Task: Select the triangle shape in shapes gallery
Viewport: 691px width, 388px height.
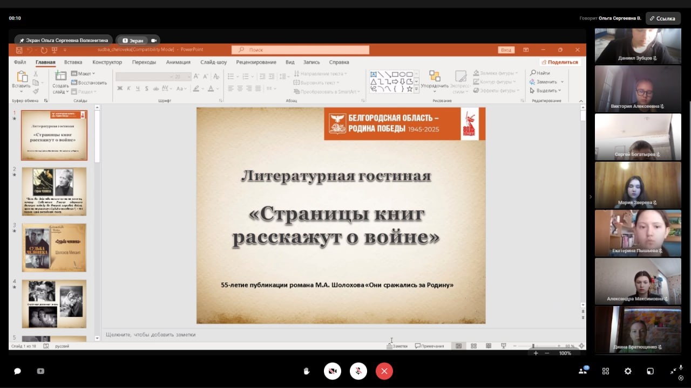Action: [373, 82]
